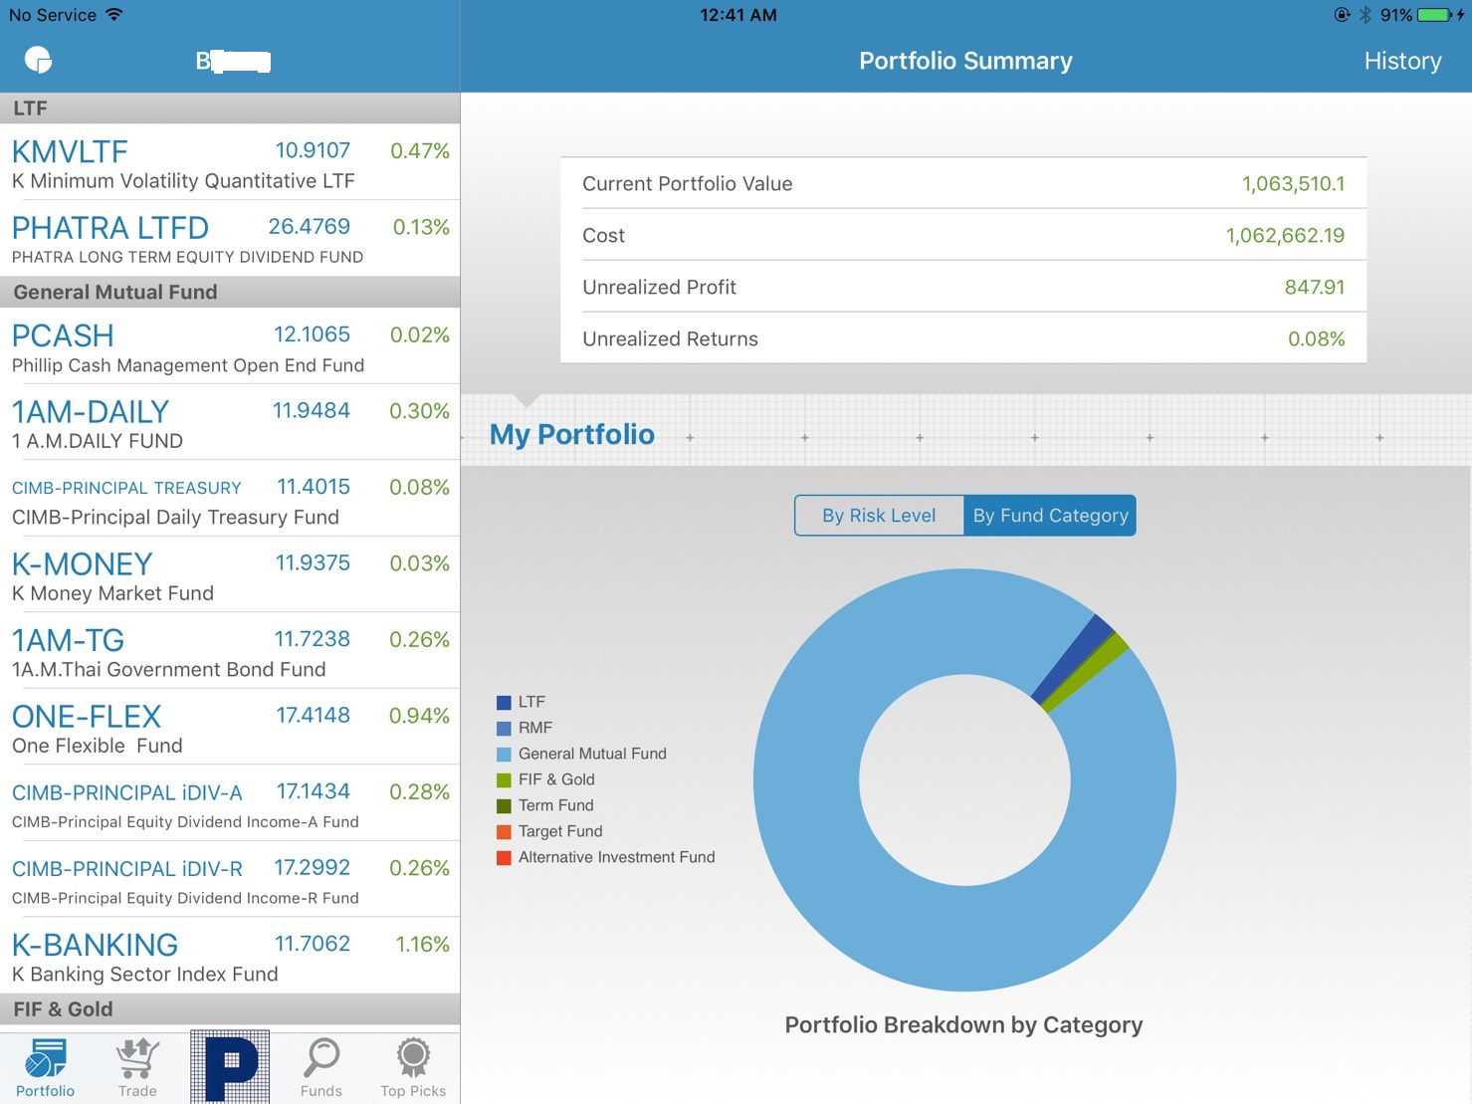
Task: Click the Target Fund legend swatch
Action: tap(504, 831)
